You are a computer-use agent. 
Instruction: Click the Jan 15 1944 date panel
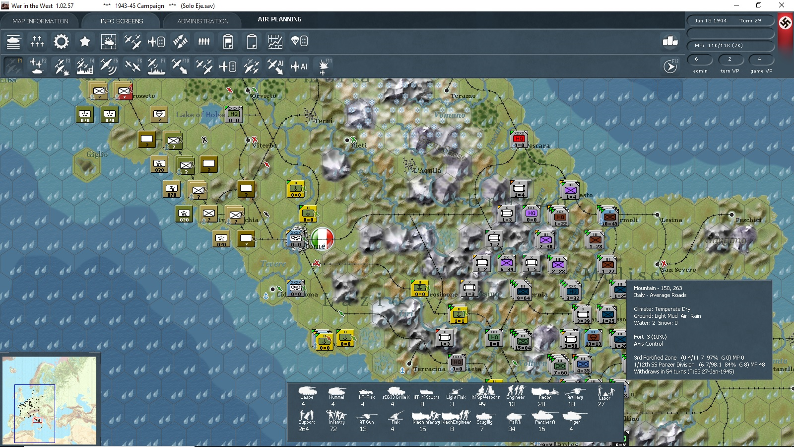[730, 20]
